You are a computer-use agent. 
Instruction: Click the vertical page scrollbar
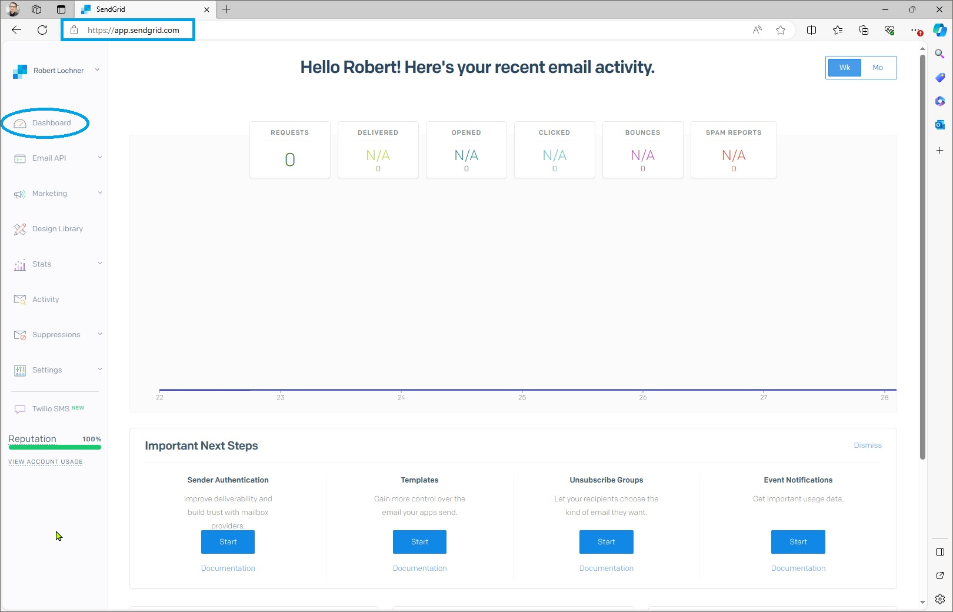[922, 257]
